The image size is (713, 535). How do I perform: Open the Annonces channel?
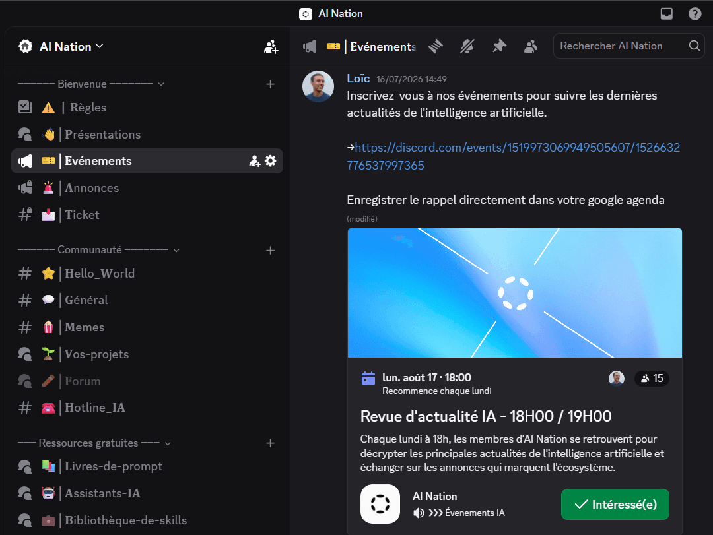point(147,188)
